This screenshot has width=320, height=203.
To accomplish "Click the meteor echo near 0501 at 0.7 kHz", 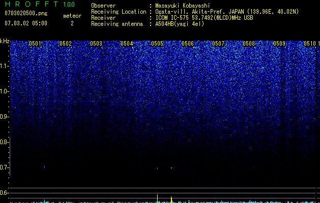I will 44,167.
